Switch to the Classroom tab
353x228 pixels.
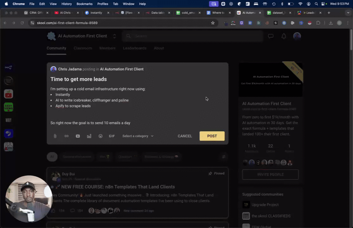coord(83,48)
